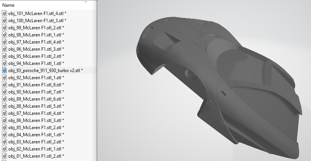Select file name obj_87_McLaren F1.stl_4.stl
The height and width of the screenshot is (161, 311).
[36, 114]
